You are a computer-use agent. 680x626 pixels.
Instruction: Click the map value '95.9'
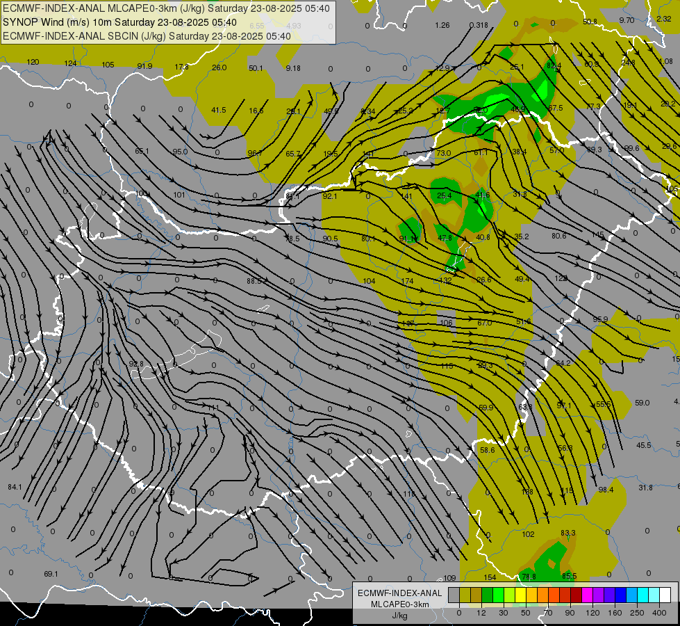coord(601,319)
